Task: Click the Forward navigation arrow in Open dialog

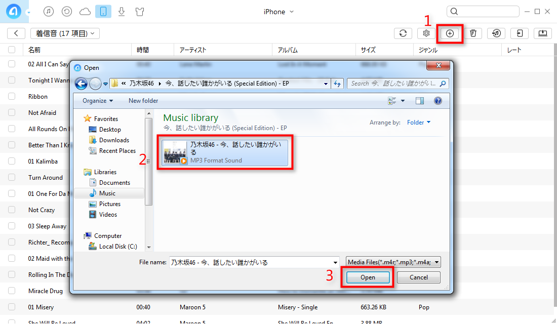Action: pyautogui.click(x=95, y=84)
